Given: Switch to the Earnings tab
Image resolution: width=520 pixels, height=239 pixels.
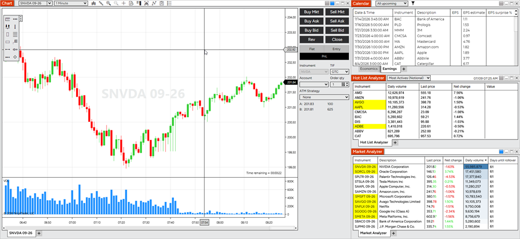Looking at the screenshot, I should click(x=390, y=69).
